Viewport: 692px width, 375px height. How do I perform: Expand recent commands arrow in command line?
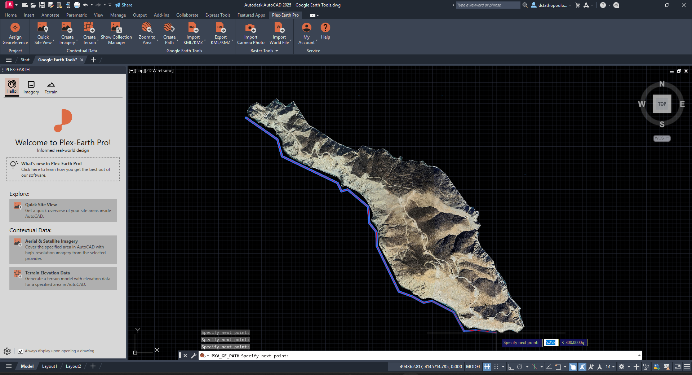(x=208, y=356)
